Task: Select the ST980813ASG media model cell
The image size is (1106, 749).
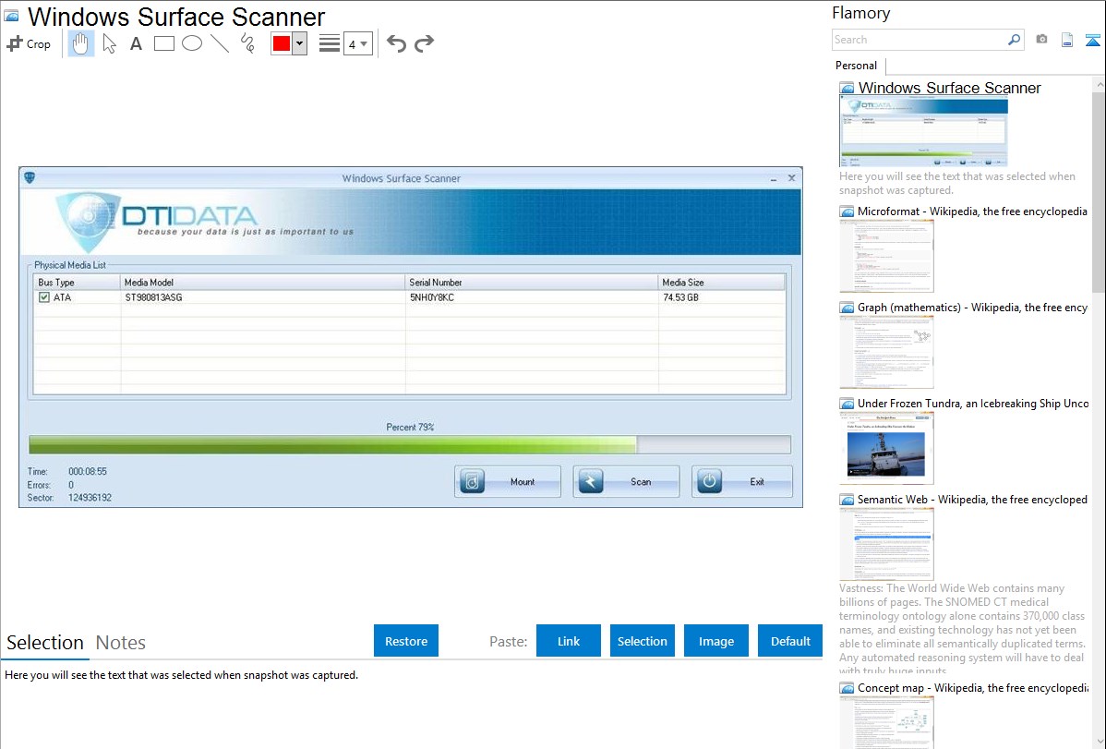Action: click(154, 297)
